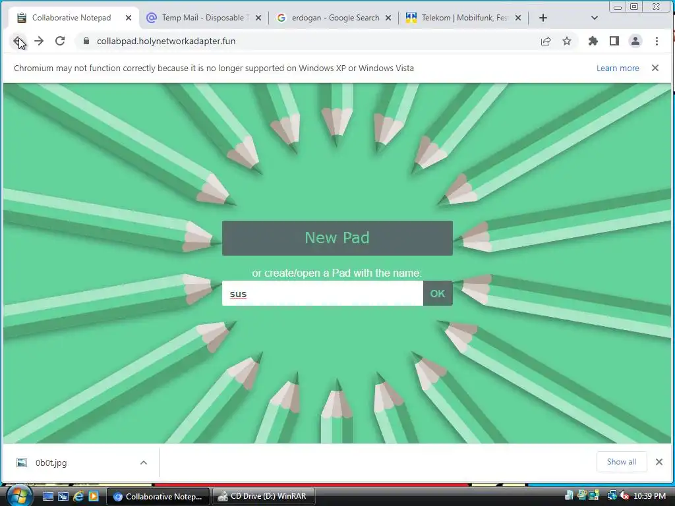The image size is (675, 506).
Task: Close the Telekom tab
Action: click(x=518, y=18)
